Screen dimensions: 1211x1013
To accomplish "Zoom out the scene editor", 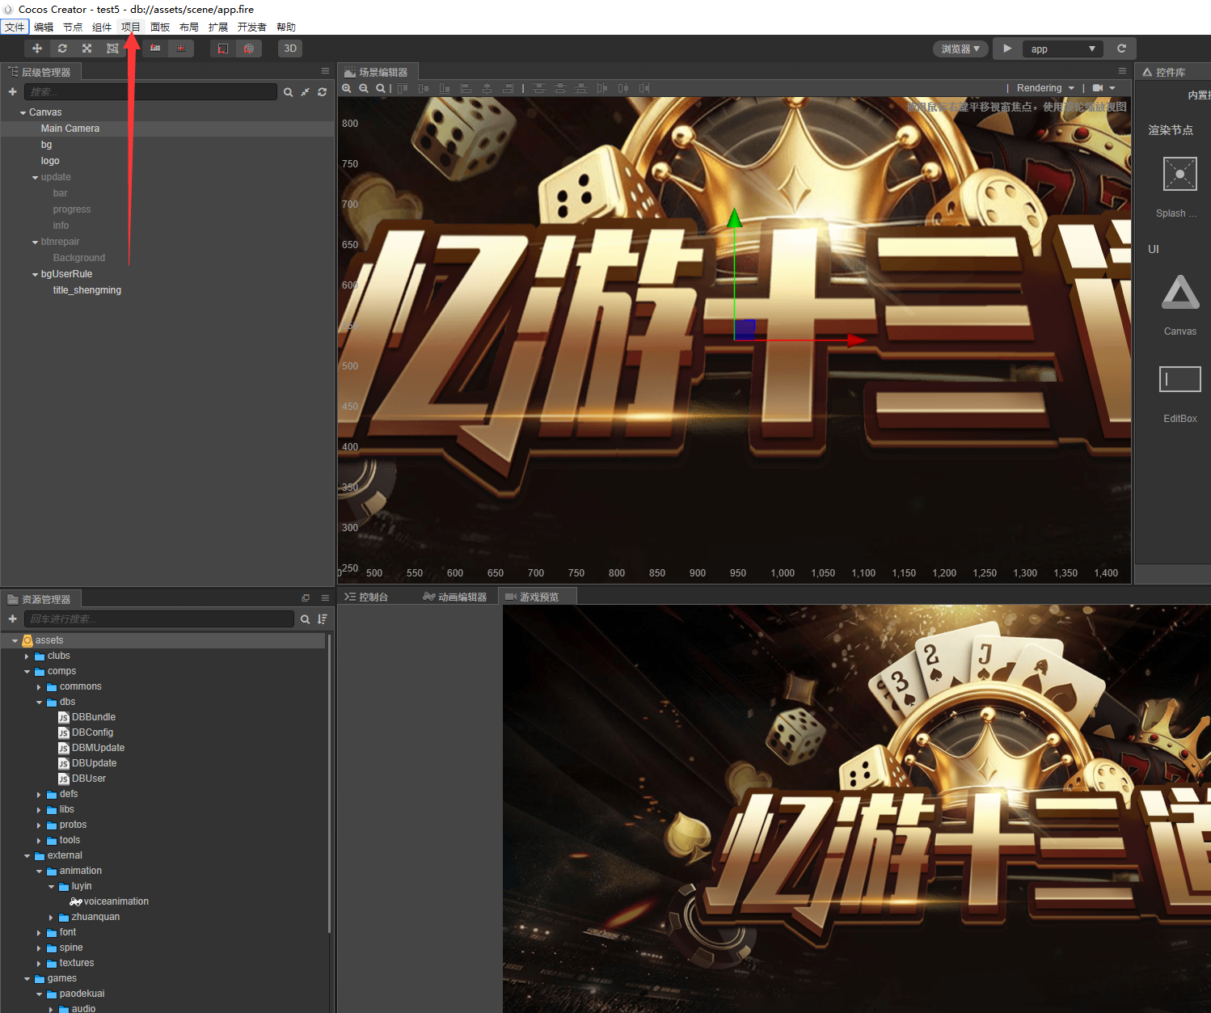I will [x=364, y=88].
